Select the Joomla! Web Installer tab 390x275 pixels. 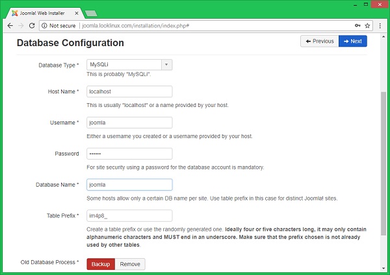pos(45,13)
